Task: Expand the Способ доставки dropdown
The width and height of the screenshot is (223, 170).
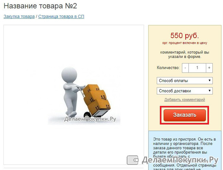Action: click(185, 91)
